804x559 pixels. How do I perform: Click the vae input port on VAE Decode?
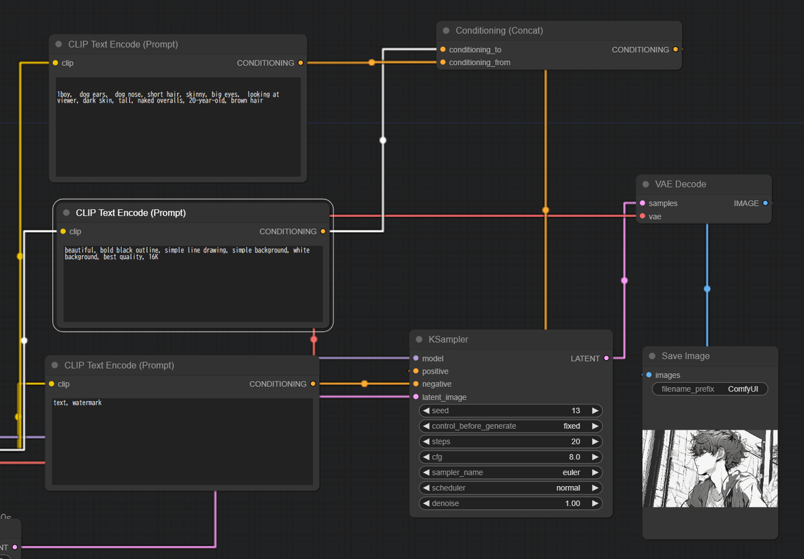[x=643, y=216]
